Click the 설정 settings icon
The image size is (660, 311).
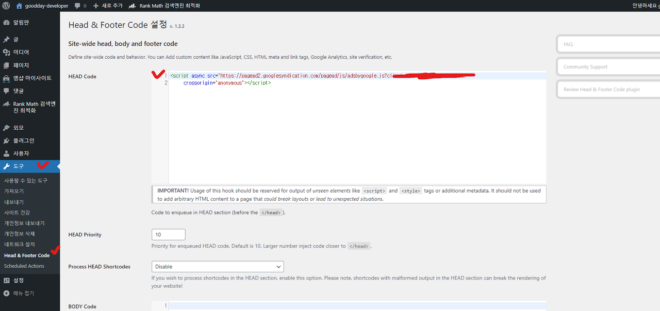pyautogui.click(x=6, y=280)
